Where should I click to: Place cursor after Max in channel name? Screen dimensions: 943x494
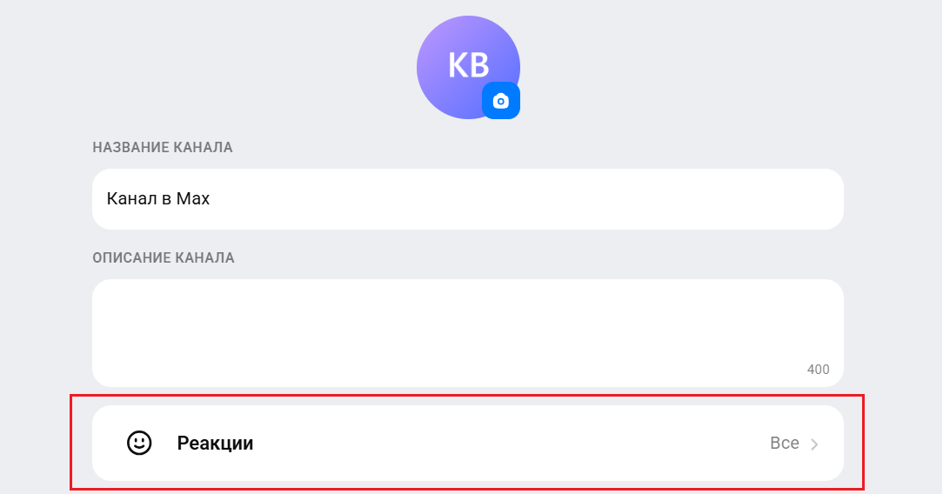pyautogui.click(x=211, y=199)
